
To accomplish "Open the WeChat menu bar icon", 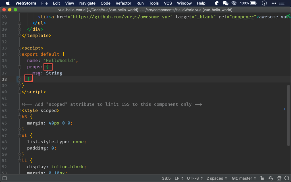I will pos(225,3).
